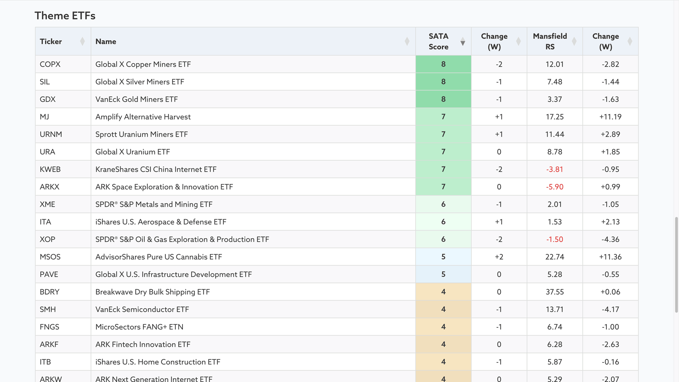The width and height of the screenshot is (679, 382).
Task: Click VanEck Semiconductor ETF row name
Action: tap(142, 309)
